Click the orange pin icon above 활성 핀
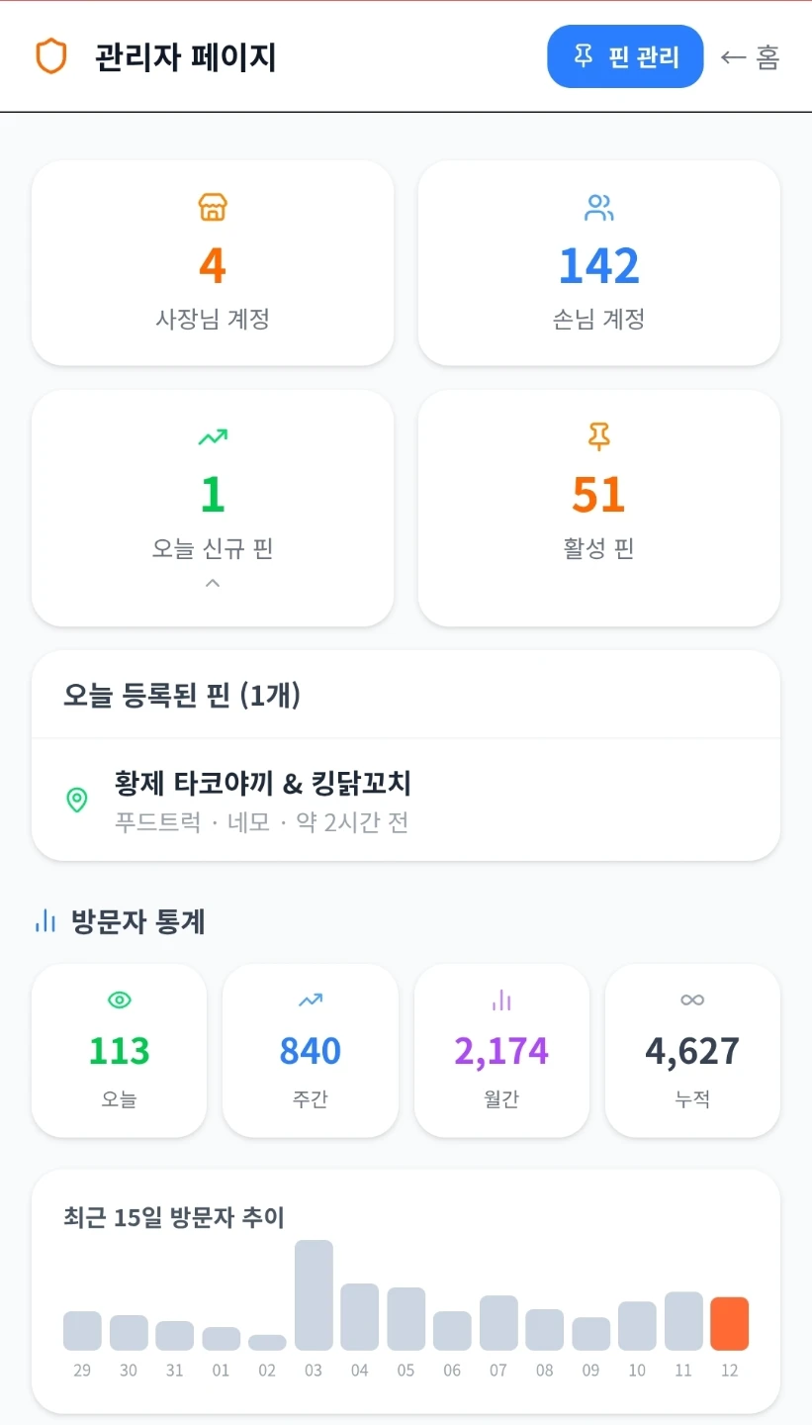The height and width of the screenshot is (1425, 812). point(598,436)
